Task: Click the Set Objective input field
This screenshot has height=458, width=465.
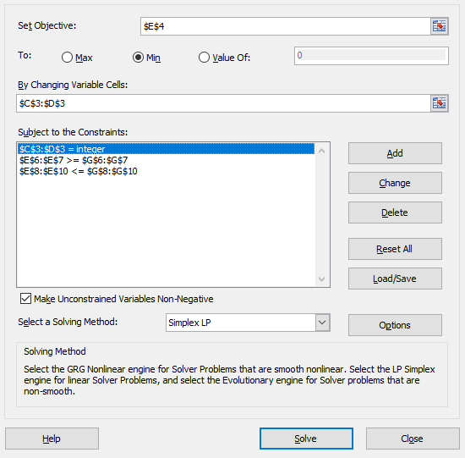Action: (286, 26)
